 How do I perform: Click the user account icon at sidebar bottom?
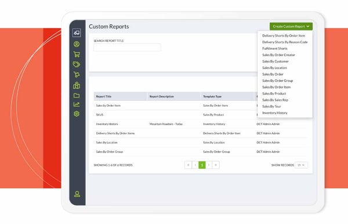(77, 194)
